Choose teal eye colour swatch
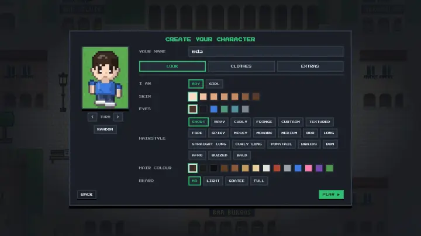This screenshot has width=421, height=236. (x=234, y=109)
